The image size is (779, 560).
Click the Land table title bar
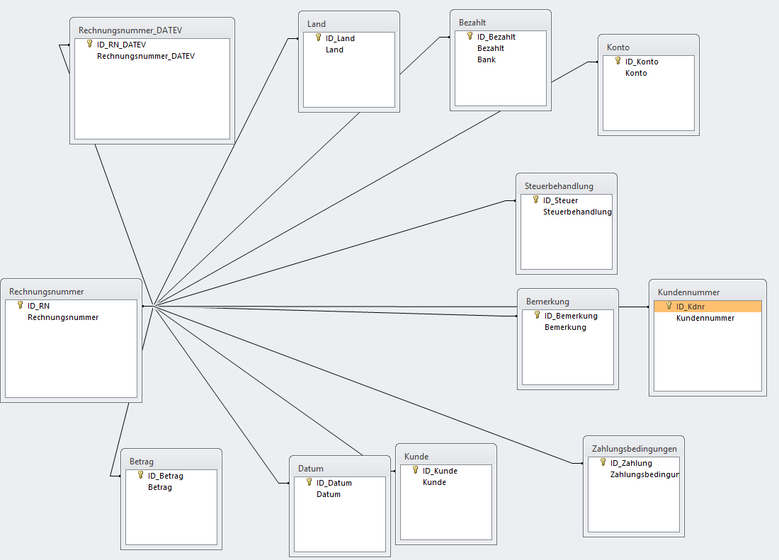point(348,23)
